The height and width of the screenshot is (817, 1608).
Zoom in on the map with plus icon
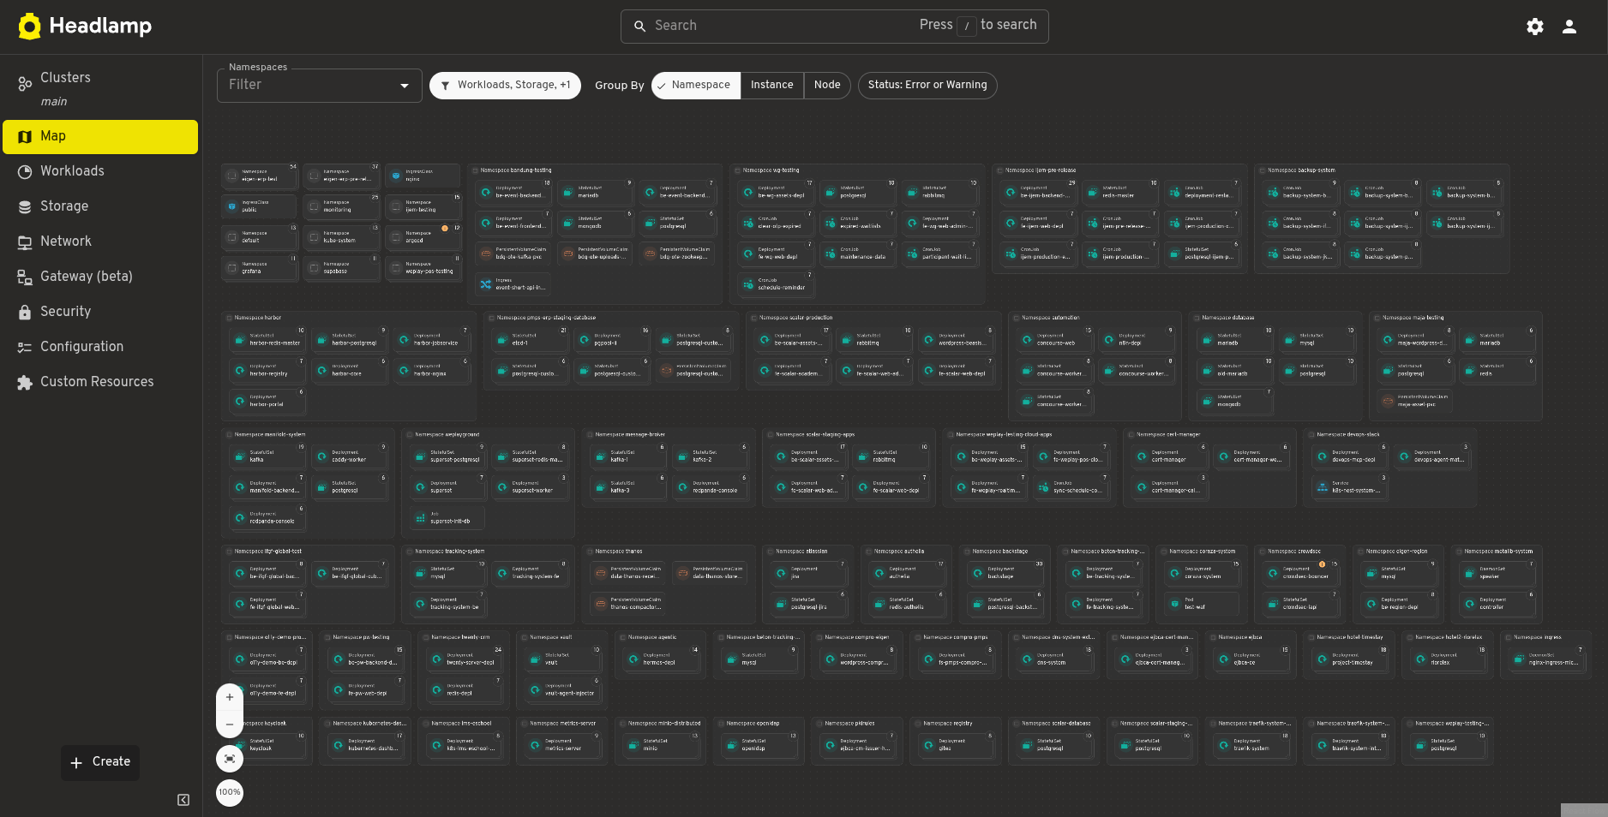(230, 697)
